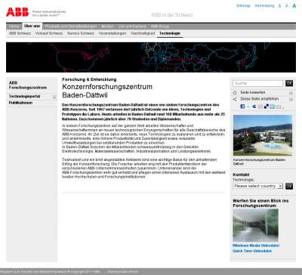The height and width of the screenshot is (275, 302).
Task: Share page via Delicious icon
Action: point(267,107)
